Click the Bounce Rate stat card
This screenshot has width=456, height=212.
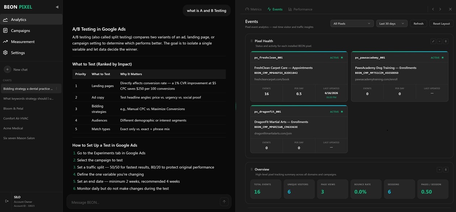[x=366, y=189]
